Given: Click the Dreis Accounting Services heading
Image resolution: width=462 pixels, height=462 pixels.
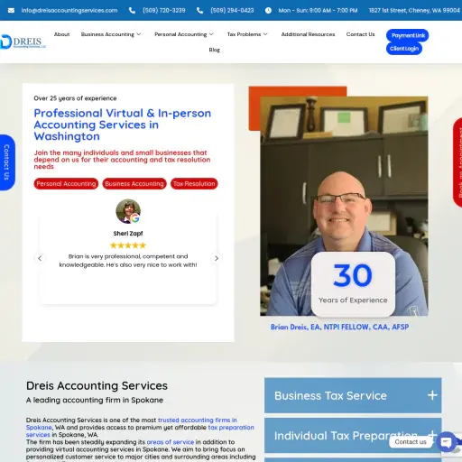Looking at the screenshot, I should [97, 385].
